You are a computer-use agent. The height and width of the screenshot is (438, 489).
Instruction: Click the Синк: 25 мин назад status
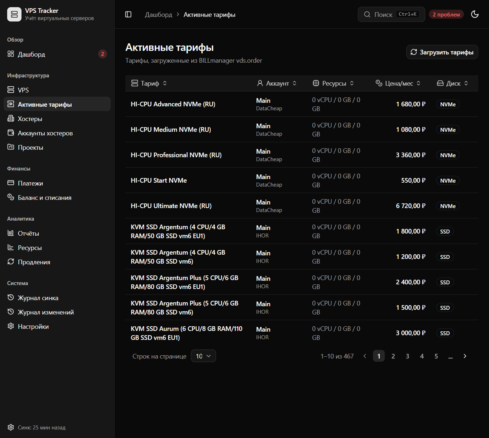42,428
